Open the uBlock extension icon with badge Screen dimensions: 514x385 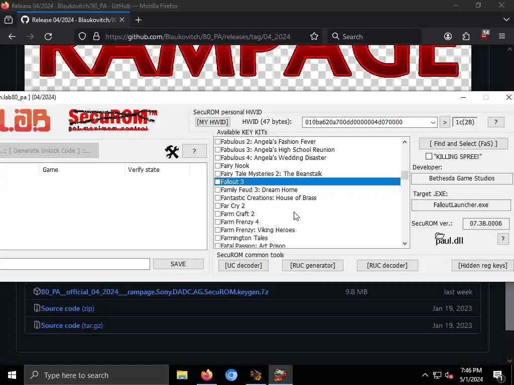point(484,35)
